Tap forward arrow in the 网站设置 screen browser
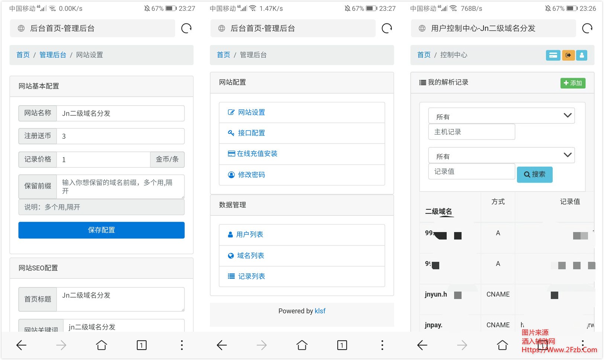Viewport: 604px width, 360px height. [x=61, y=345]
